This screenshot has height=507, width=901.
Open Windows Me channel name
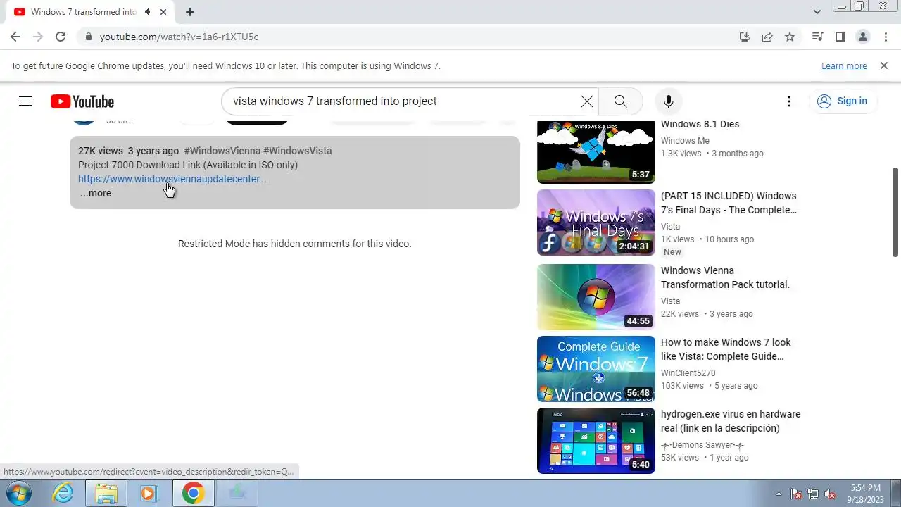coord(685,141)
